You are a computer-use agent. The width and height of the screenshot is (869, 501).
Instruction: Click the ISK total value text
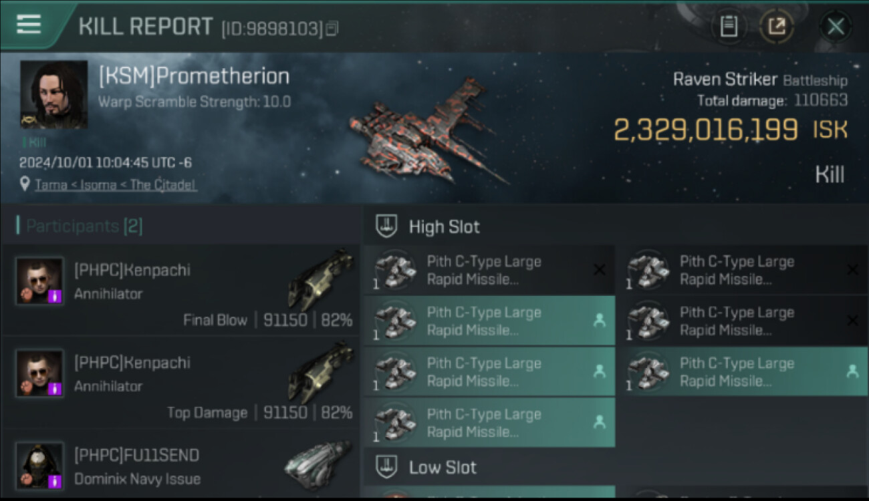click(x=705, y=130)
